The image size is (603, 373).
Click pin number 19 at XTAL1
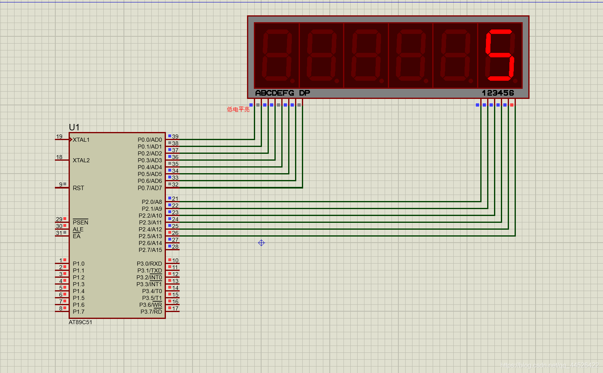point(59,136)
